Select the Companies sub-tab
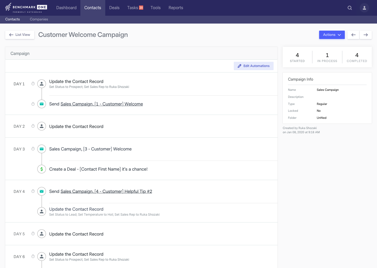Viewport: 377px width, 268px height. [x=39, y=19]
